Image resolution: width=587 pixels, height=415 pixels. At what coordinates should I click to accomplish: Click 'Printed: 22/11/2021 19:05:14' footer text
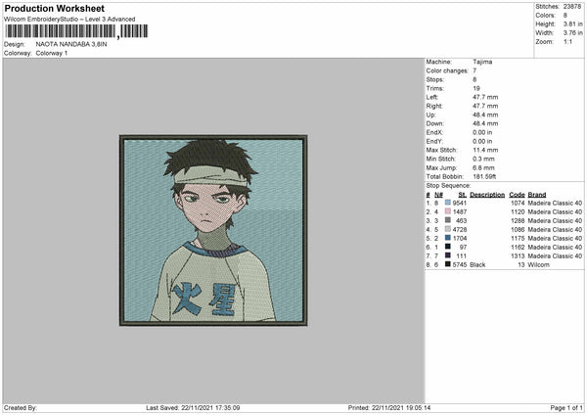pyautogui.click(x=389, y=407)
